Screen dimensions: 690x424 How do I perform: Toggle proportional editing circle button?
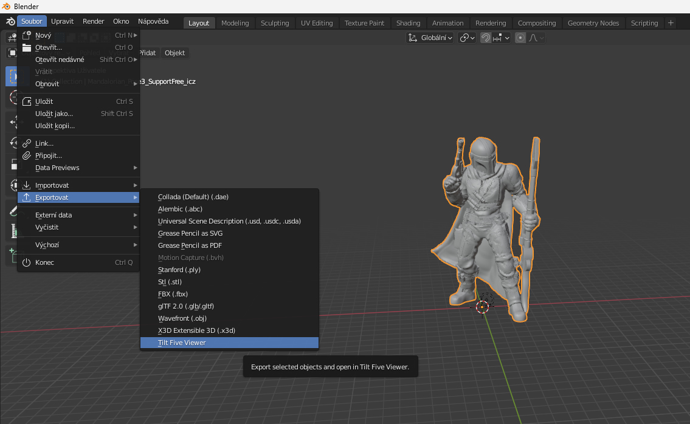tap(520, 38)
